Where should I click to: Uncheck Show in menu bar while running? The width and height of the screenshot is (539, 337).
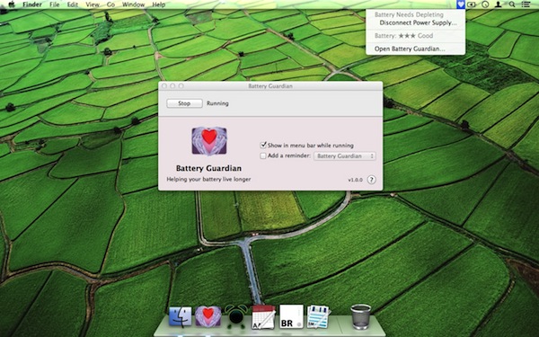click(263, 145)
